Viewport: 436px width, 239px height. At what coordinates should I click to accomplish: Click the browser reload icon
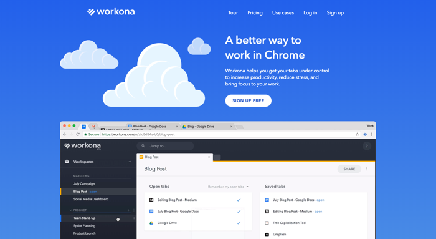coord(78,134)
